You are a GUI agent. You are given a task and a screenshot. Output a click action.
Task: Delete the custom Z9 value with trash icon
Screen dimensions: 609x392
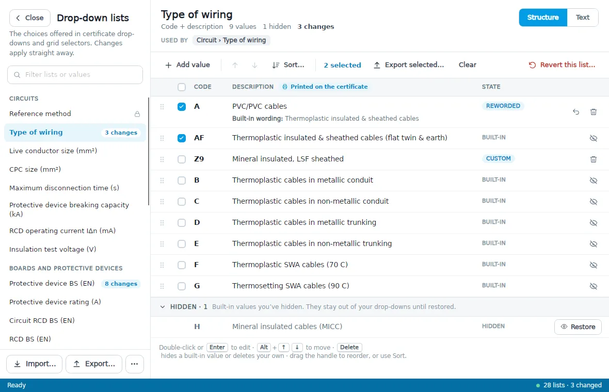(593, 159)
